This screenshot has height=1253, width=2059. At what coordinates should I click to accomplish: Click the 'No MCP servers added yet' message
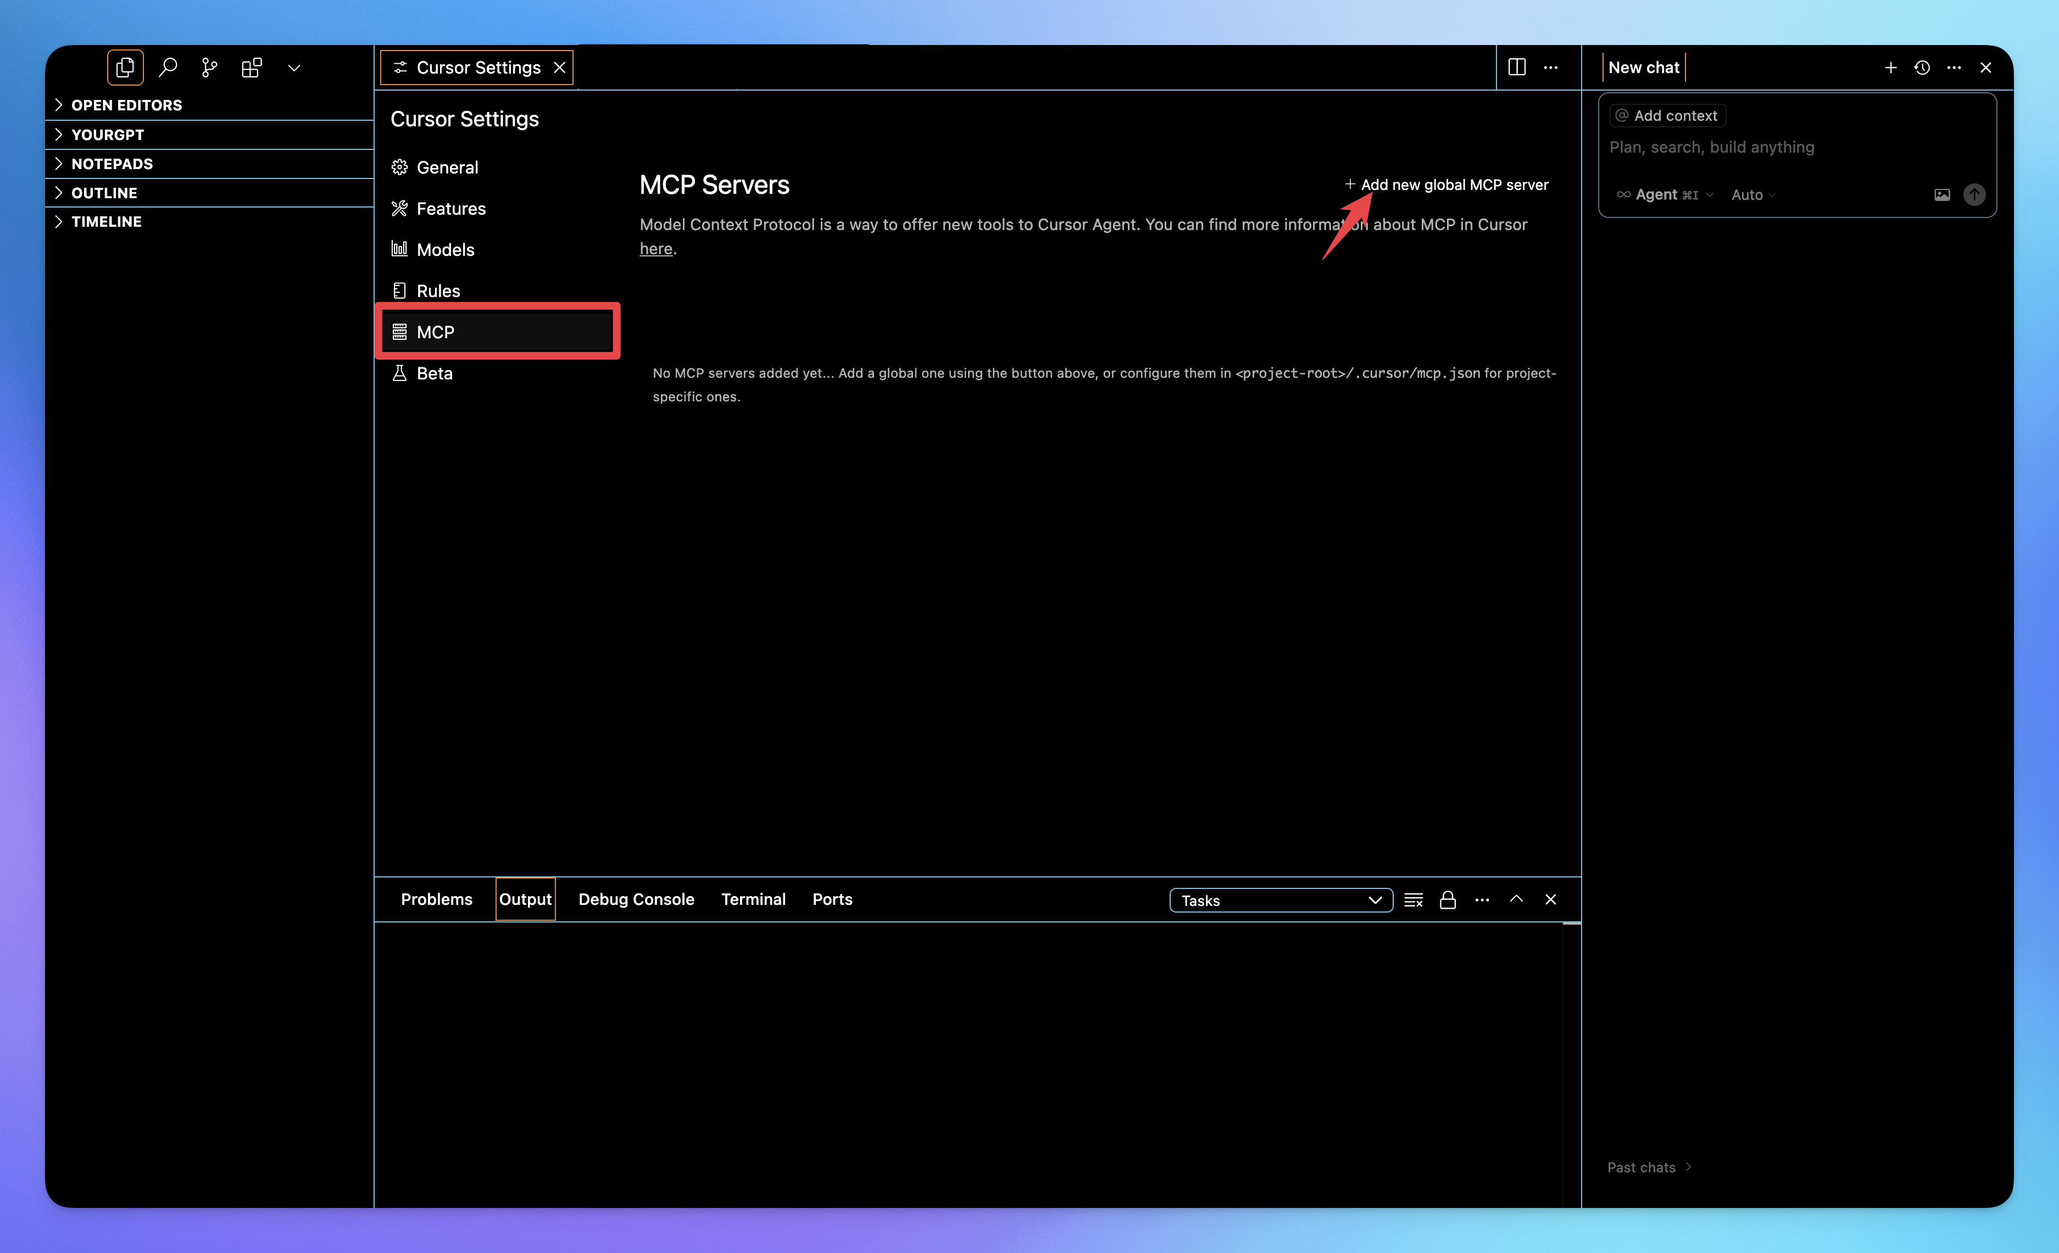pos(1104,384)
